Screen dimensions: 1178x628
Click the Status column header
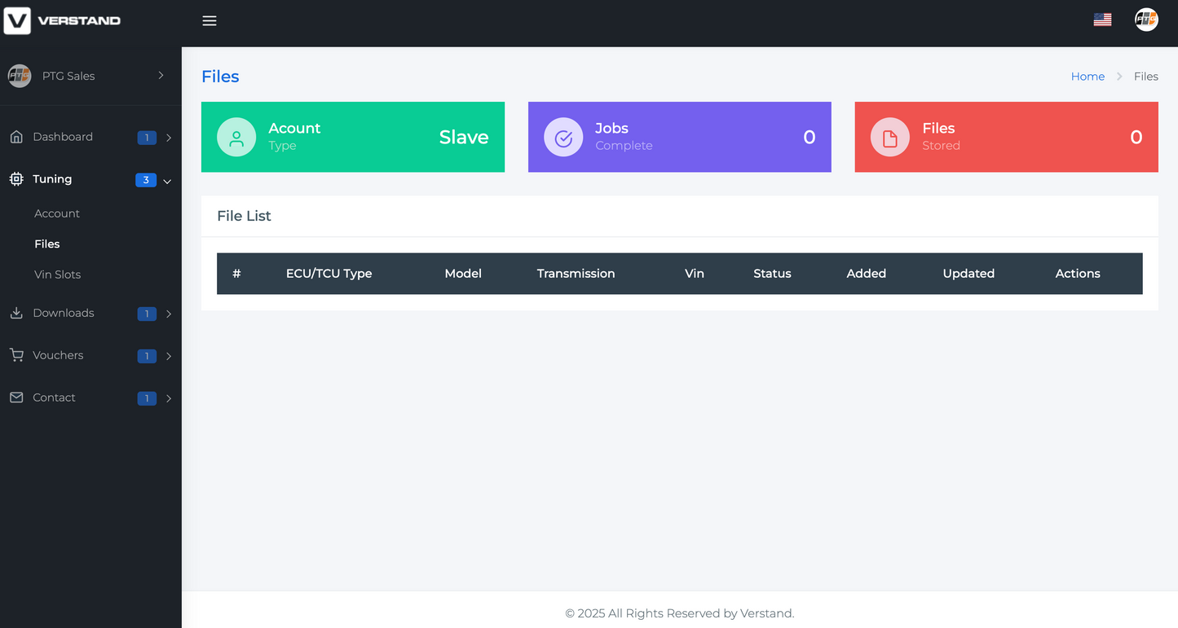point(772,274)
